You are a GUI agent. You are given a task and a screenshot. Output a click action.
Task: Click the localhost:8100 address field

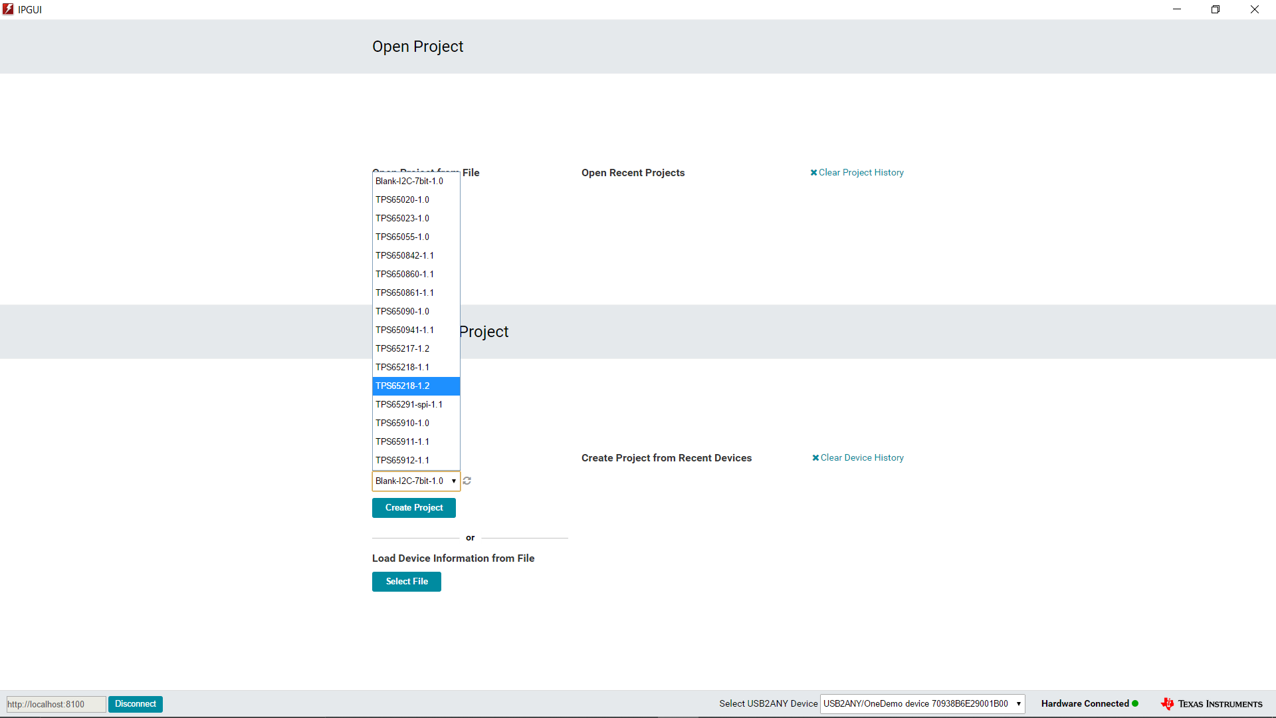(56, 704)
